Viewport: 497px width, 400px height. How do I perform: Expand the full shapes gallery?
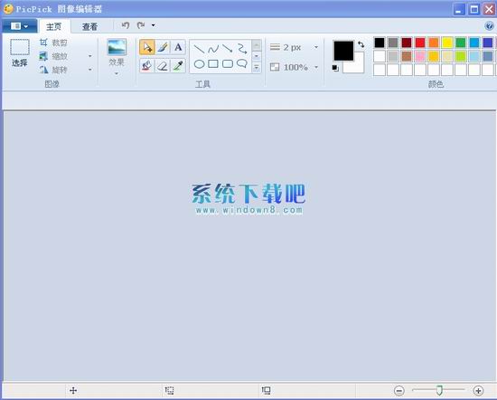[257, 67]
